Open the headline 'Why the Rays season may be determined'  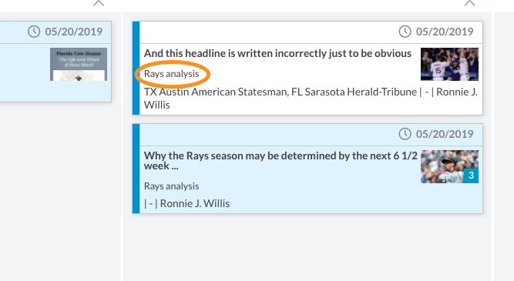click(x=281, y=160)
